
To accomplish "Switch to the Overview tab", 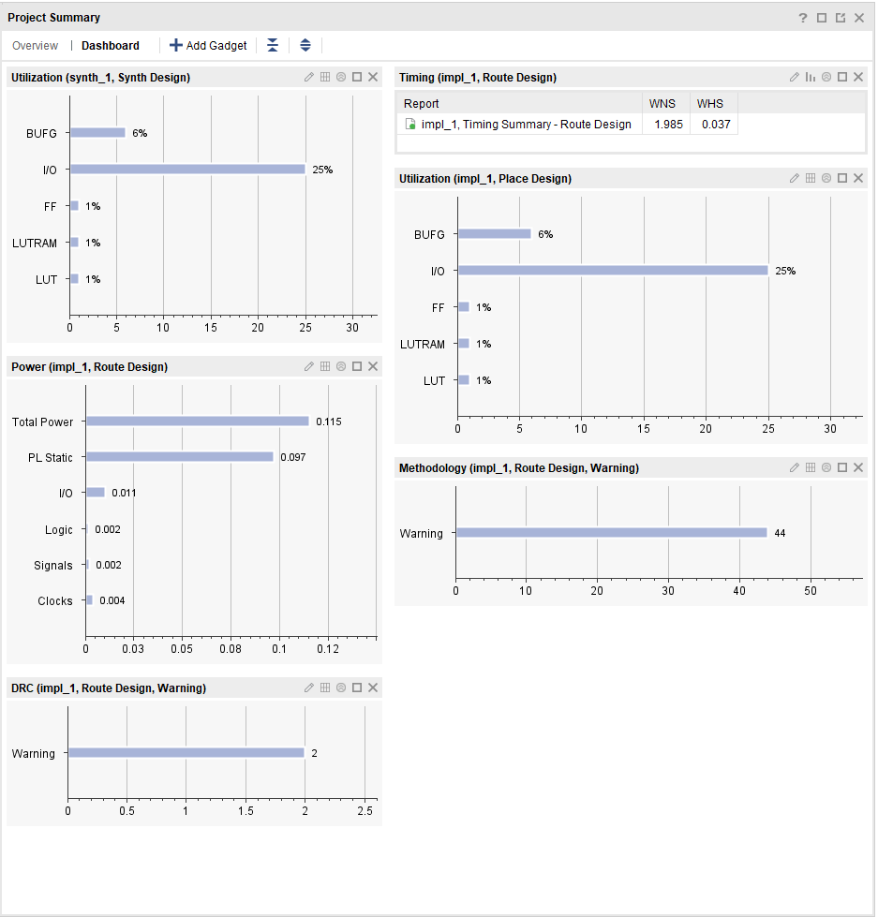I will (35, 46).
